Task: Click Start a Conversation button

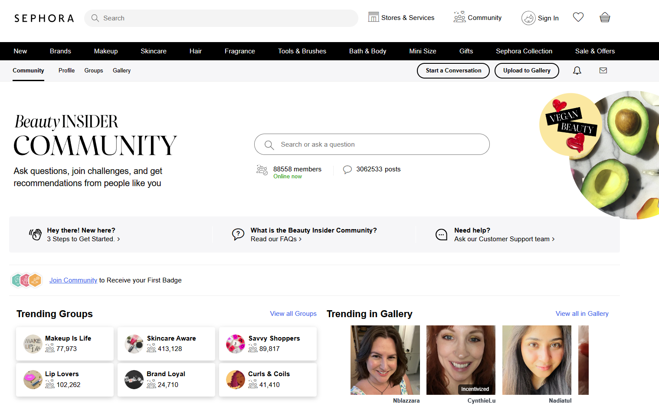Action: point(453,71)
